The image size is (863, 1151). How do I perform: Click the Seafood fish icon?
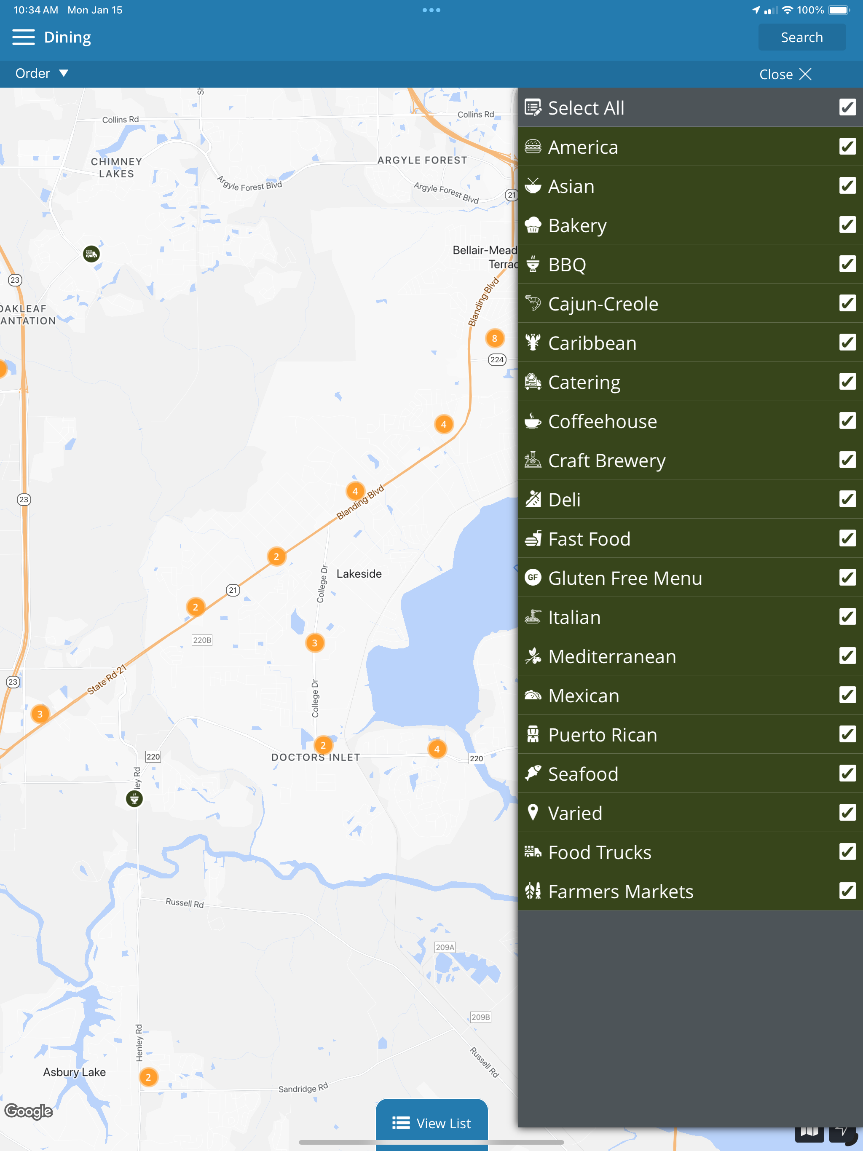pyautogui.click(x=533, y=774)
